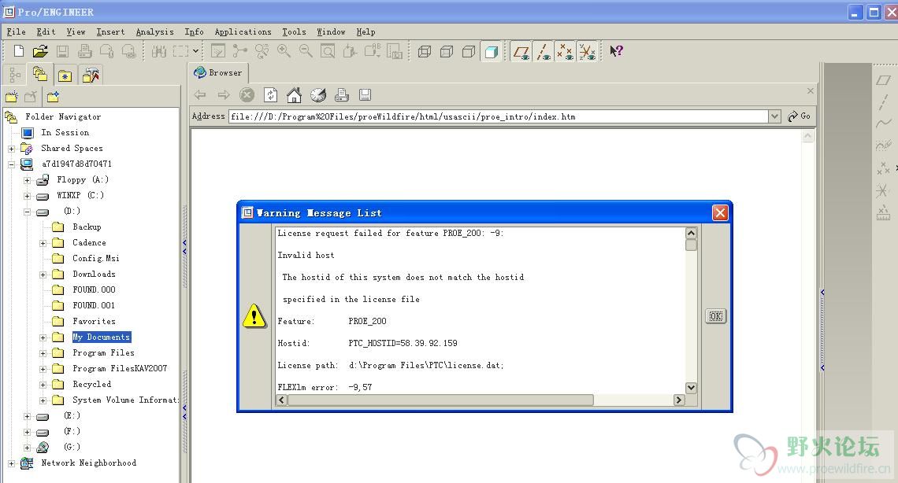Select Datum Point tool on right toolbar

click(x=883, y=168)
